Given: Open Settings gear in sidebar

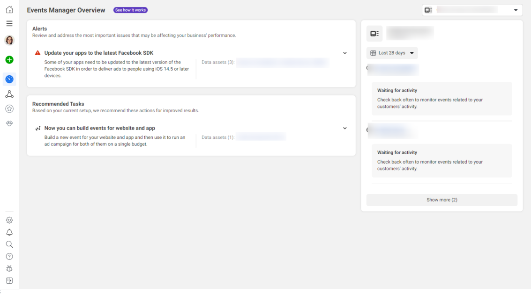Looking at the screenshot, I should [9, 220].
